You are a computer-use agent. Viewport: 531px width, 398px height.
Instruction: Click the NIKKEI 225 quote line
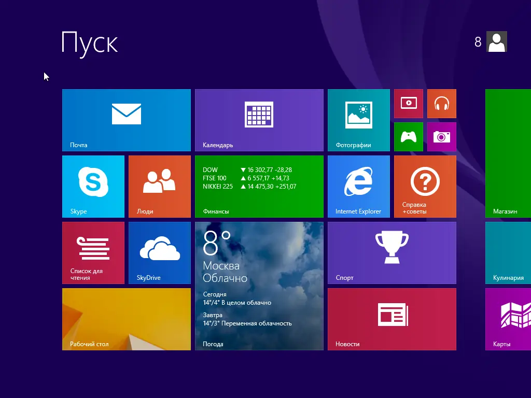(x=249, y=187)
